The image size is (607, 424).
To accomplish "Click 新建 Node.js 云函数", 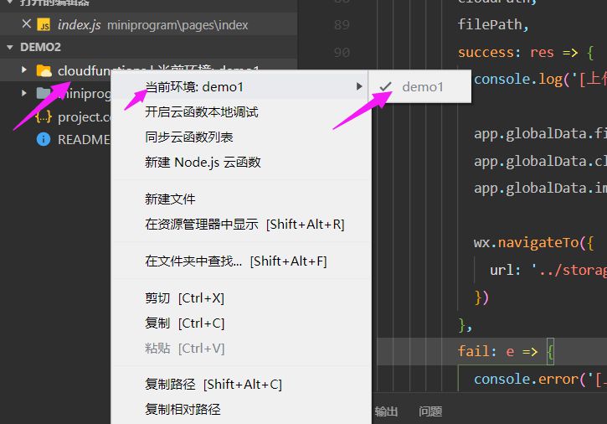I will [x=203, y=162].
